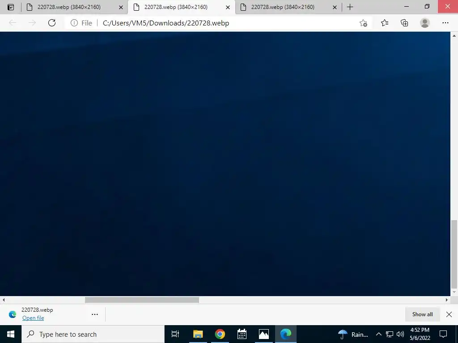Screen dimensions: 458x343
Task: Open the Windows Start menu
Action: tap(11, 334)
